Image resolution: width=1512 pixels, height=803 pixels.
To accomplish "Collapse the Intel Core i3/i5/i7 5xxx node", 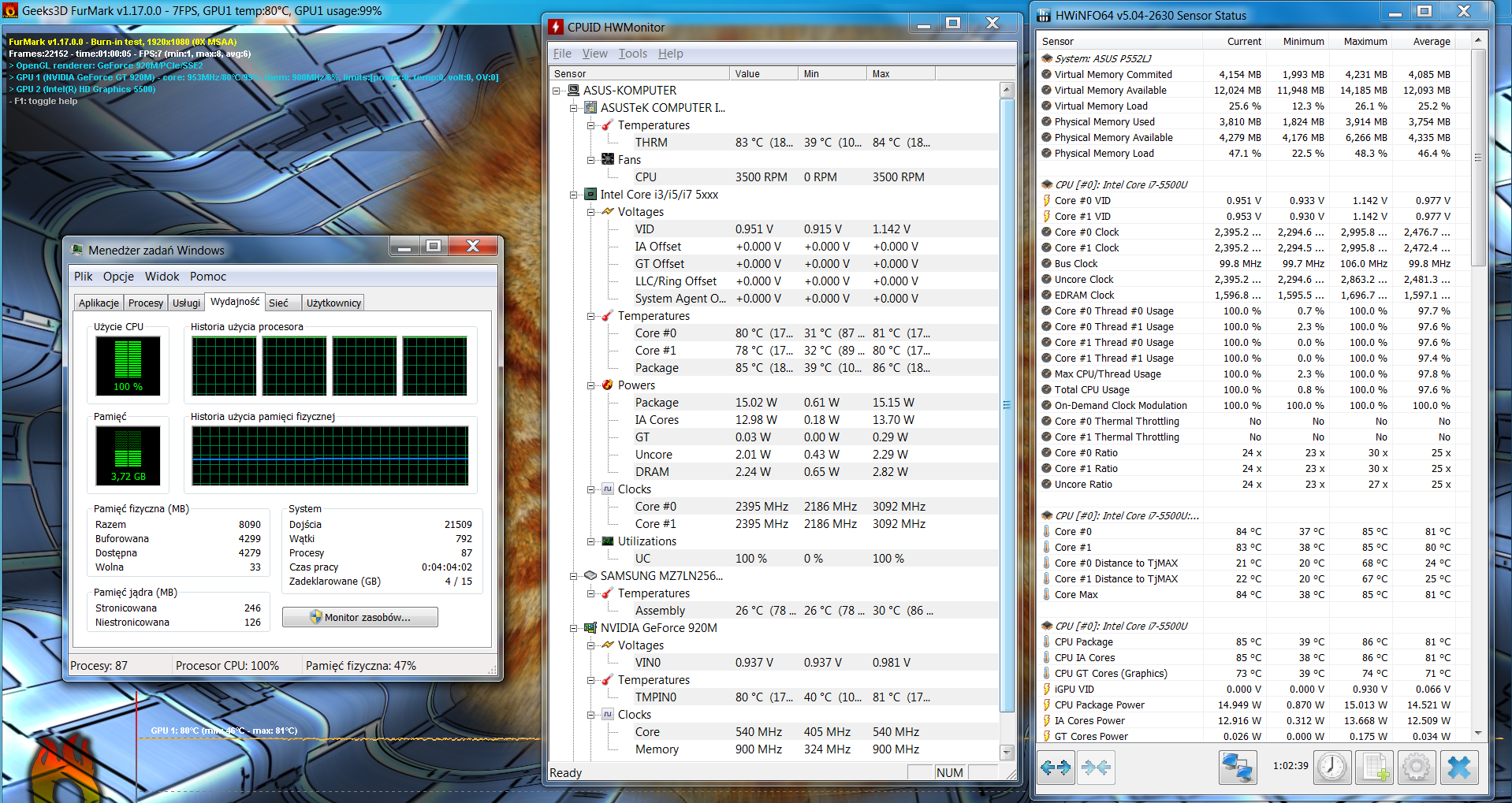I will [573, 195].
